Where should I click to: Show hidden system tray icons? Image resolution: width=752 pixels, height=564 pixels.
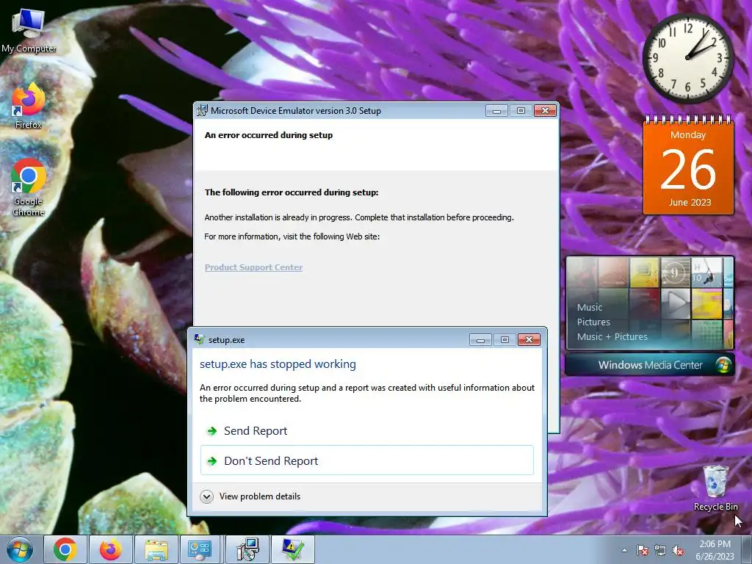(x=624, y=550)
